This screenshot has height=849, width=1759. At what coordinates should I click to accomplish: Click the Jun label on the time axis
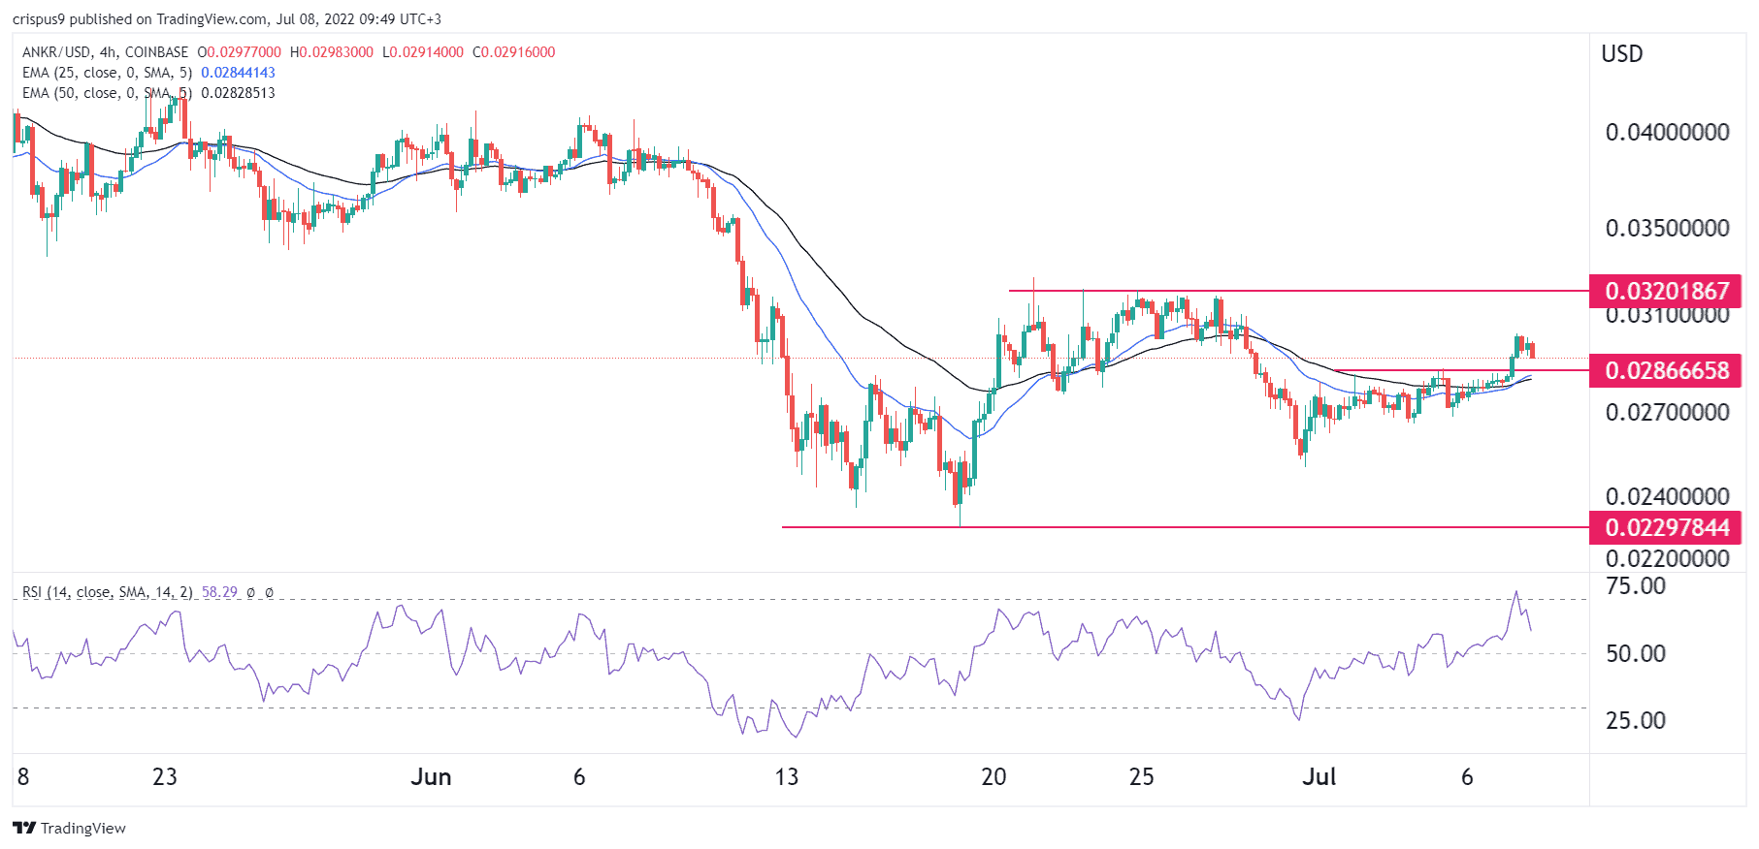[432, 777]
